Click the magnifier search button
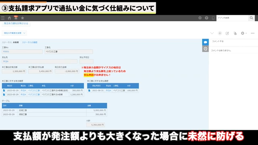The height and width of the screenshot is (145, 258). pyautogui.click(x=252, y=18)
